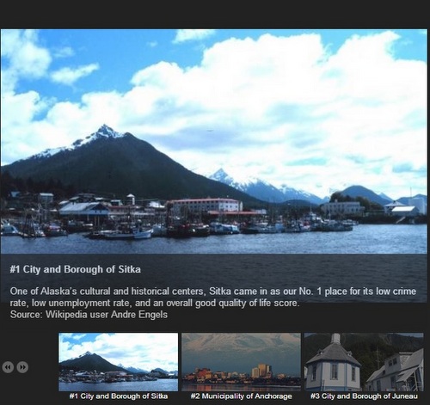Select the '#3 City and Borough of Juneau' caption
430x405 pixels.
coord(364,396)
